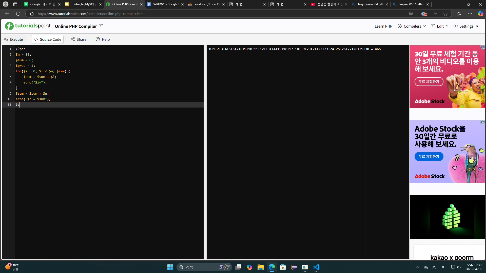The image size is (486, 273).
Task: Open the read aloud icon in address bar
Action: click(x=435, y=14)
